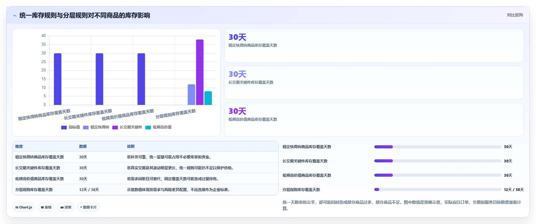
Task: Toggle the 稳定快周转 legend item
Action: (x=96, y=127)
